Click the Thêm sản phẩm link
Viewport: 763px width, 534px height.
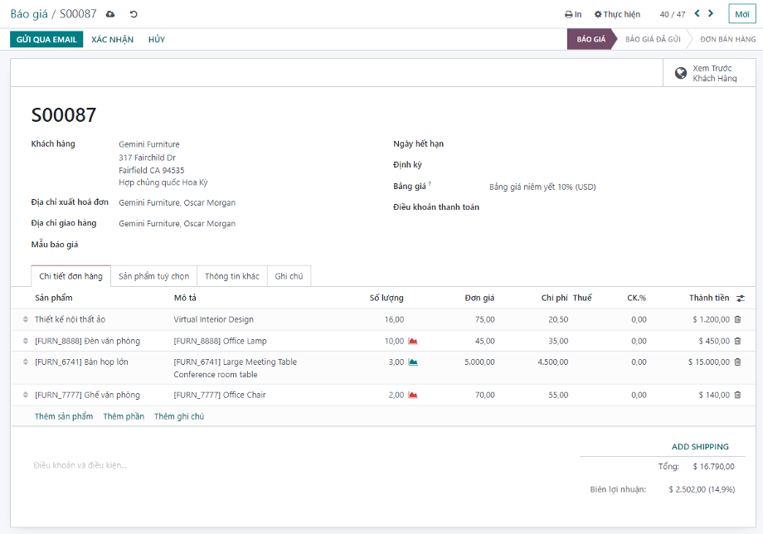tap(64, 416)
